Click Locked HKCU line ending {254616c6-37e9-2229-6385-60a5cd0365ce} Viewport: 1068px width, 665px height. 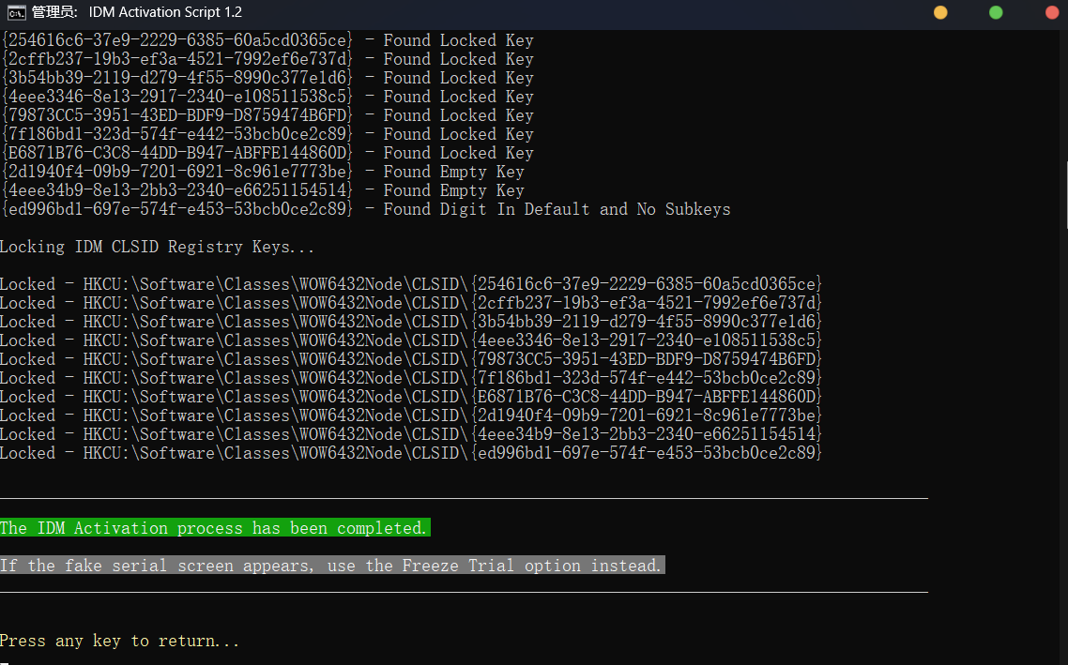tap(411, 284)
